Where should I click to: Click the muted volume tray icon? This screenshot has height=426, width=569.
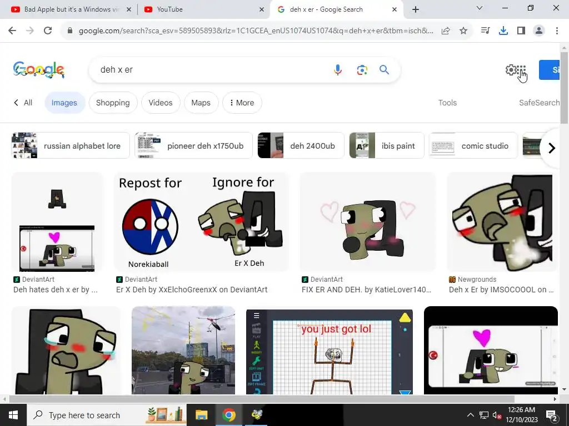click(497, 415)
